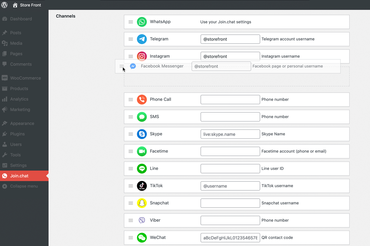Screen dimensions: 370x246
Task: Open the Marketing menu
Action: click(24, 109)
